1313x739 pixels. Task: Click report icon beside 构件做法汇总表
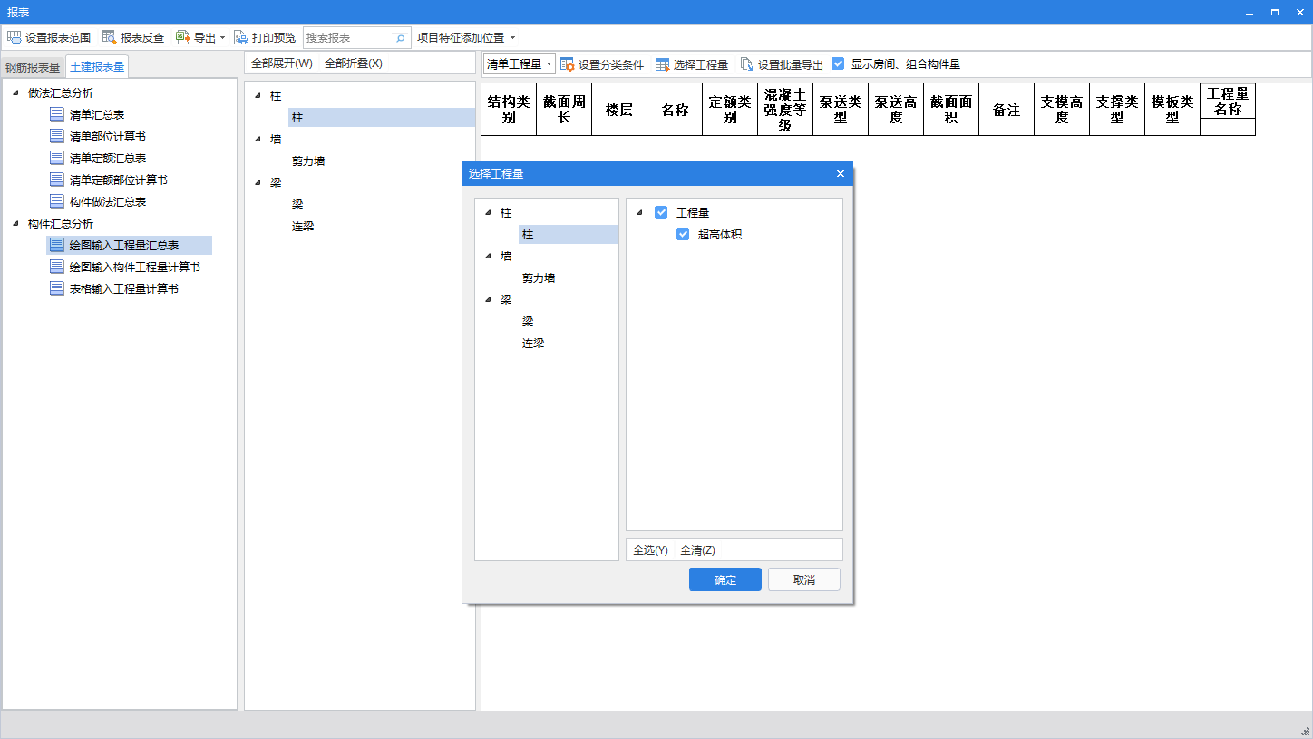[x=57, y=201]
